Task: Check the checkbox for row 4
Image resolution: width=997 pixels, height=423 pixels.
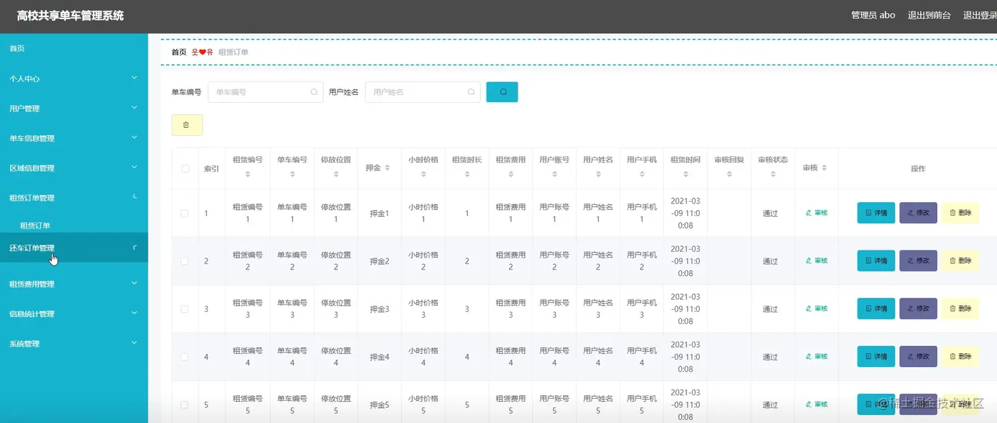Action: click(185, 356)
